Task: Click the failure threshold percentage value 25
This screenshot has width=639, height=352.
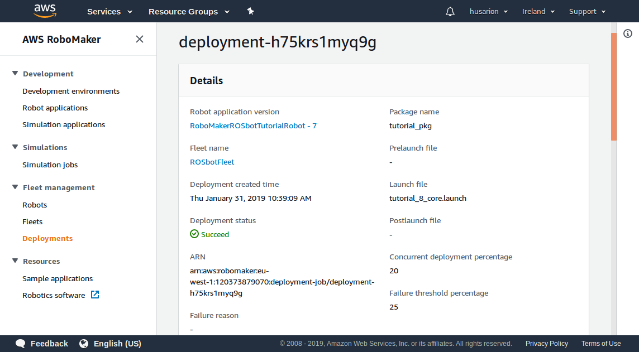Action: click(394, 307)
